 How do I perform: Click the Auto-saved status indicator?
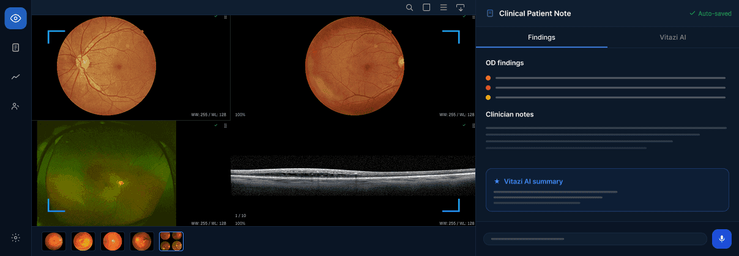pyautogui.click(x=710, y=13)
